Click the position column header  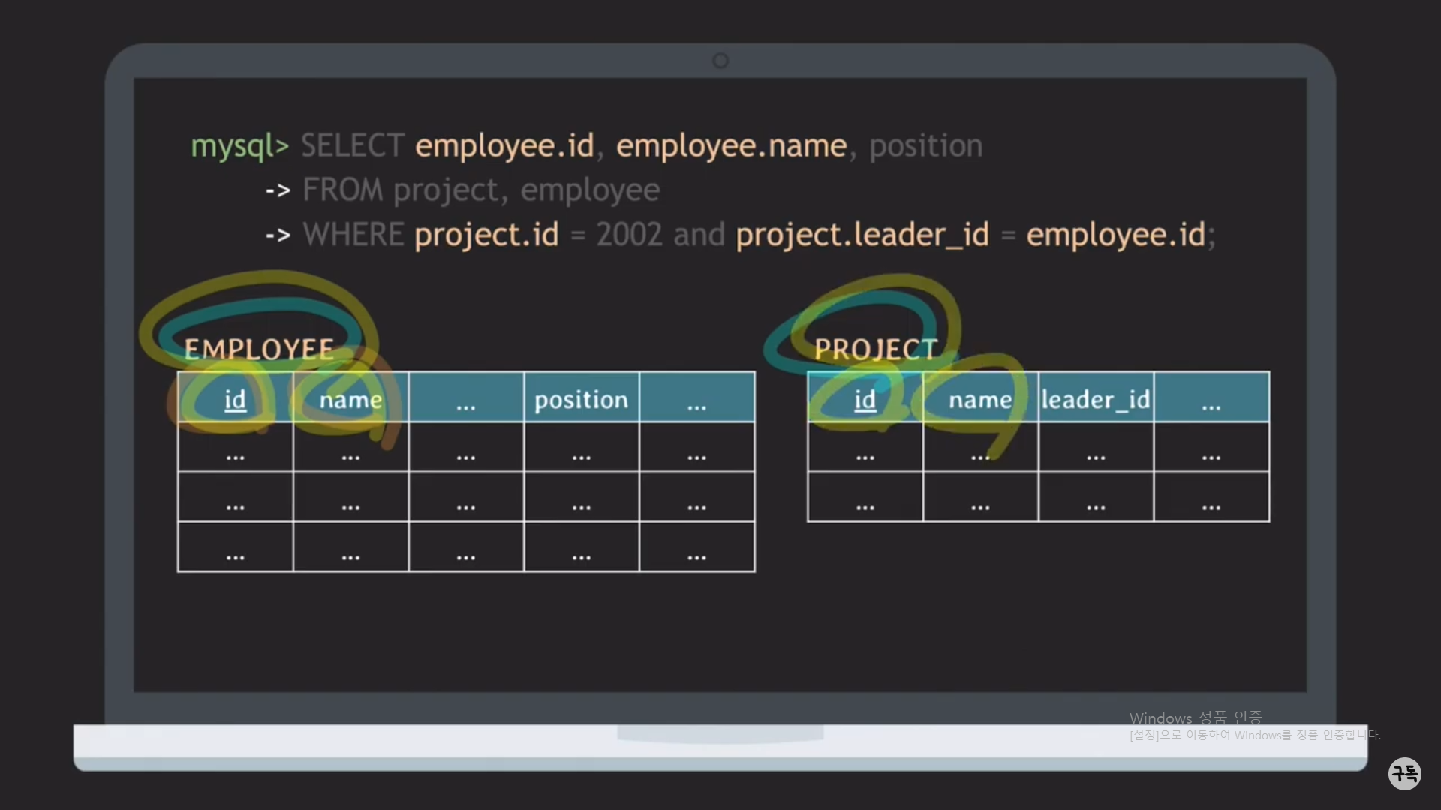tap(581, 400)
